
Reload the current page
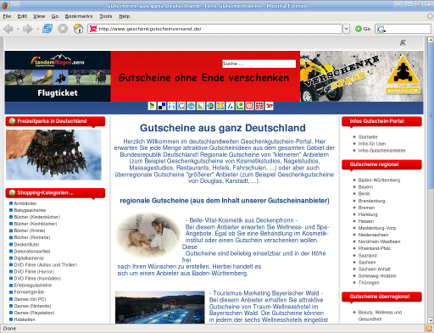click(47, 29)
